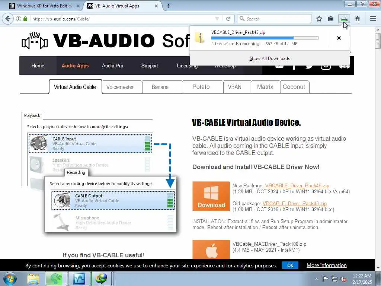Click the site information icon in address bar
381x286 pixels.
pos(19,19)
